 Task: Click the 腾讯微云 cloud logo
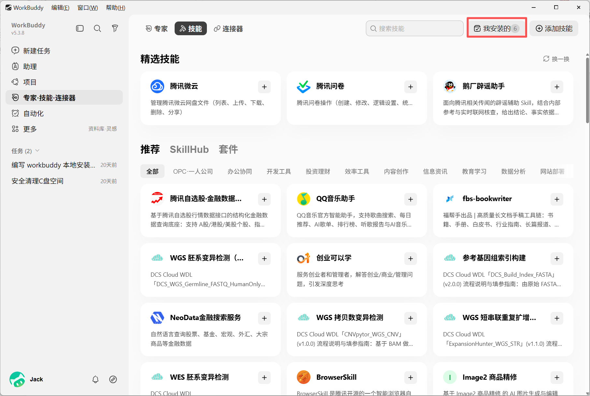[x=157, y=86]
